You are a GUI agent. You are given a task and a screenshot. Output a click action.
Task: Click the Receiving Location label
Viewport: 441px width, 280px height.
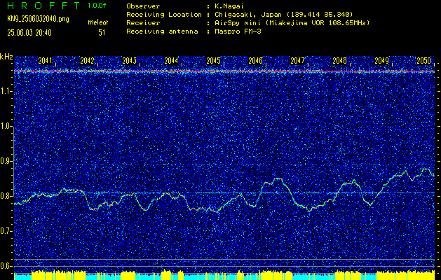[164, 15]
